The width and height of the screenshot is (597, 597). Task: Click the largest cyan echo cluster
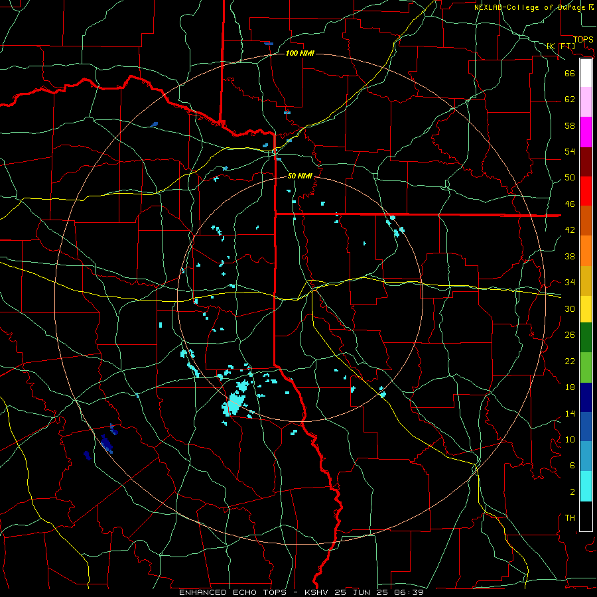click(233, 405)
